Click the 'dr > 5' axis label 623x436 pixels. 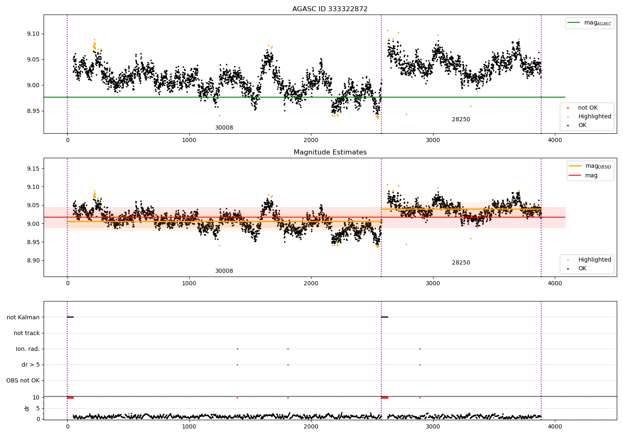(x=31, y=365)
